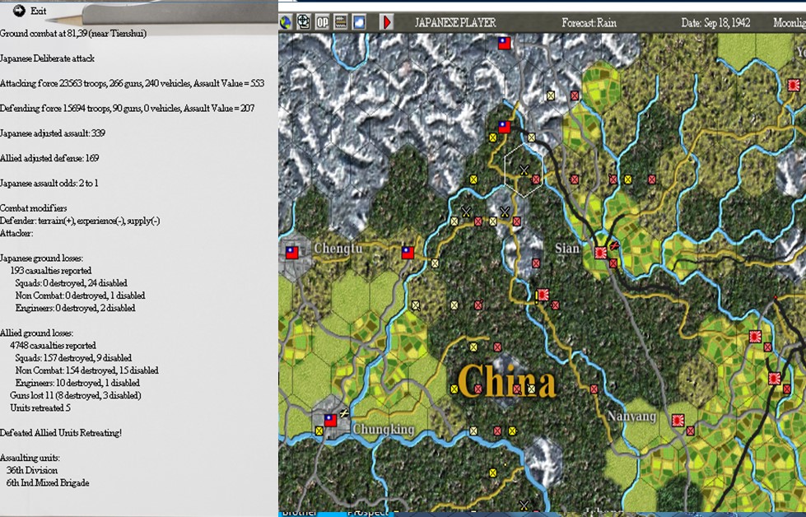Click the crossed swords in white-outlined hex

click(x=524, y=169)
